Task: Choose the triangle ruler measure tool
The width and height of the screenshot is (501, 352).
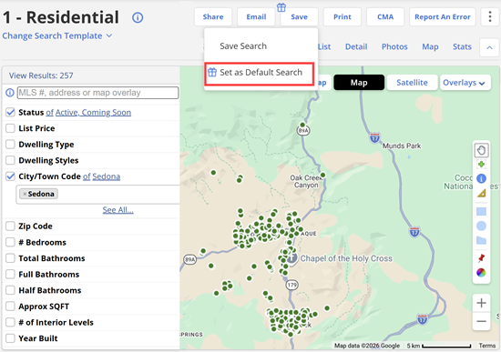Action: pyautogui.click(x=481, y=193)
